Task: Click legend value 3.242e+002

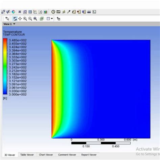Action: 18,68
